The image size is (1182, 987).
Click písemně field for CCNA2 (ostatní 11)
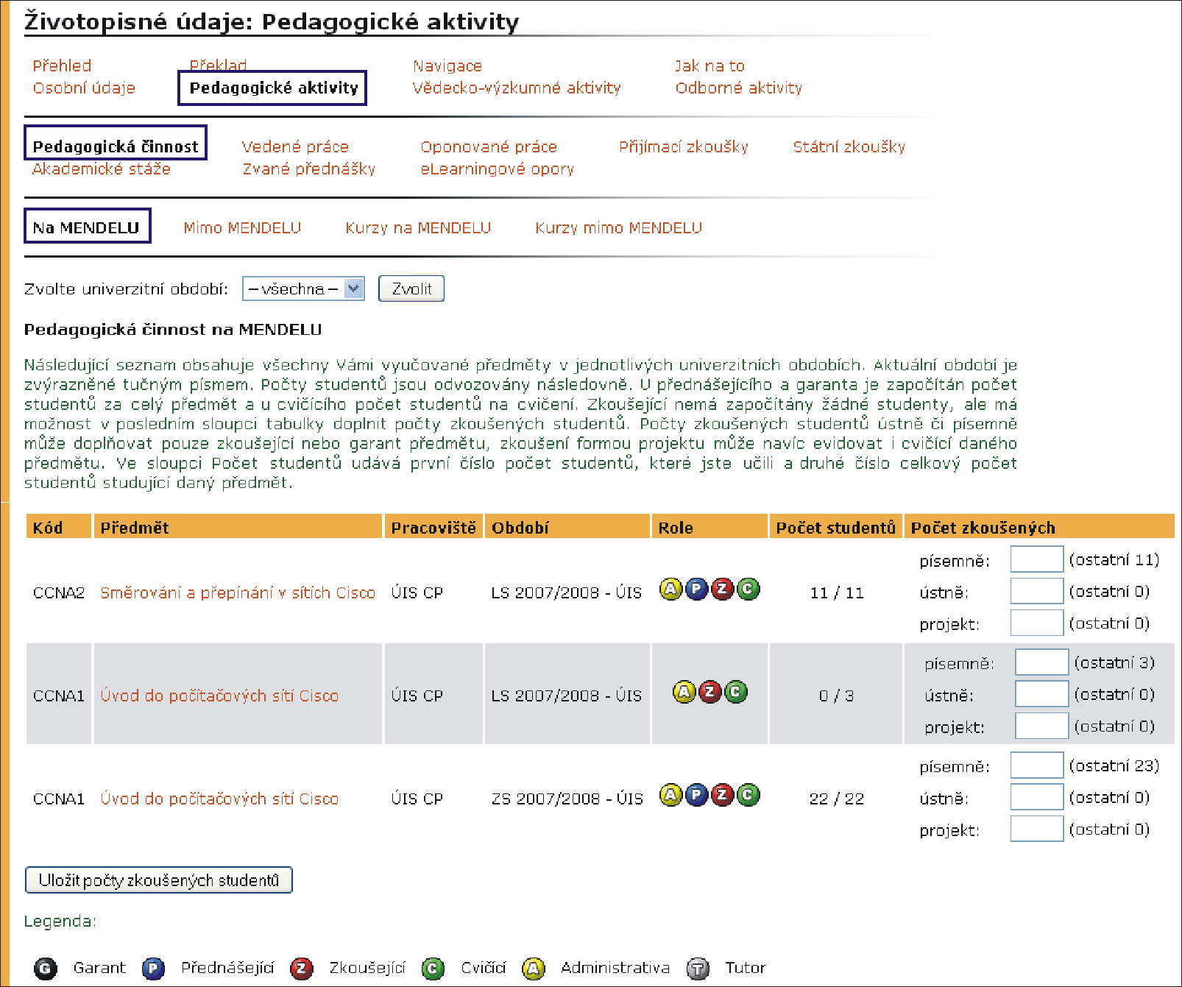coord(1037,559)
